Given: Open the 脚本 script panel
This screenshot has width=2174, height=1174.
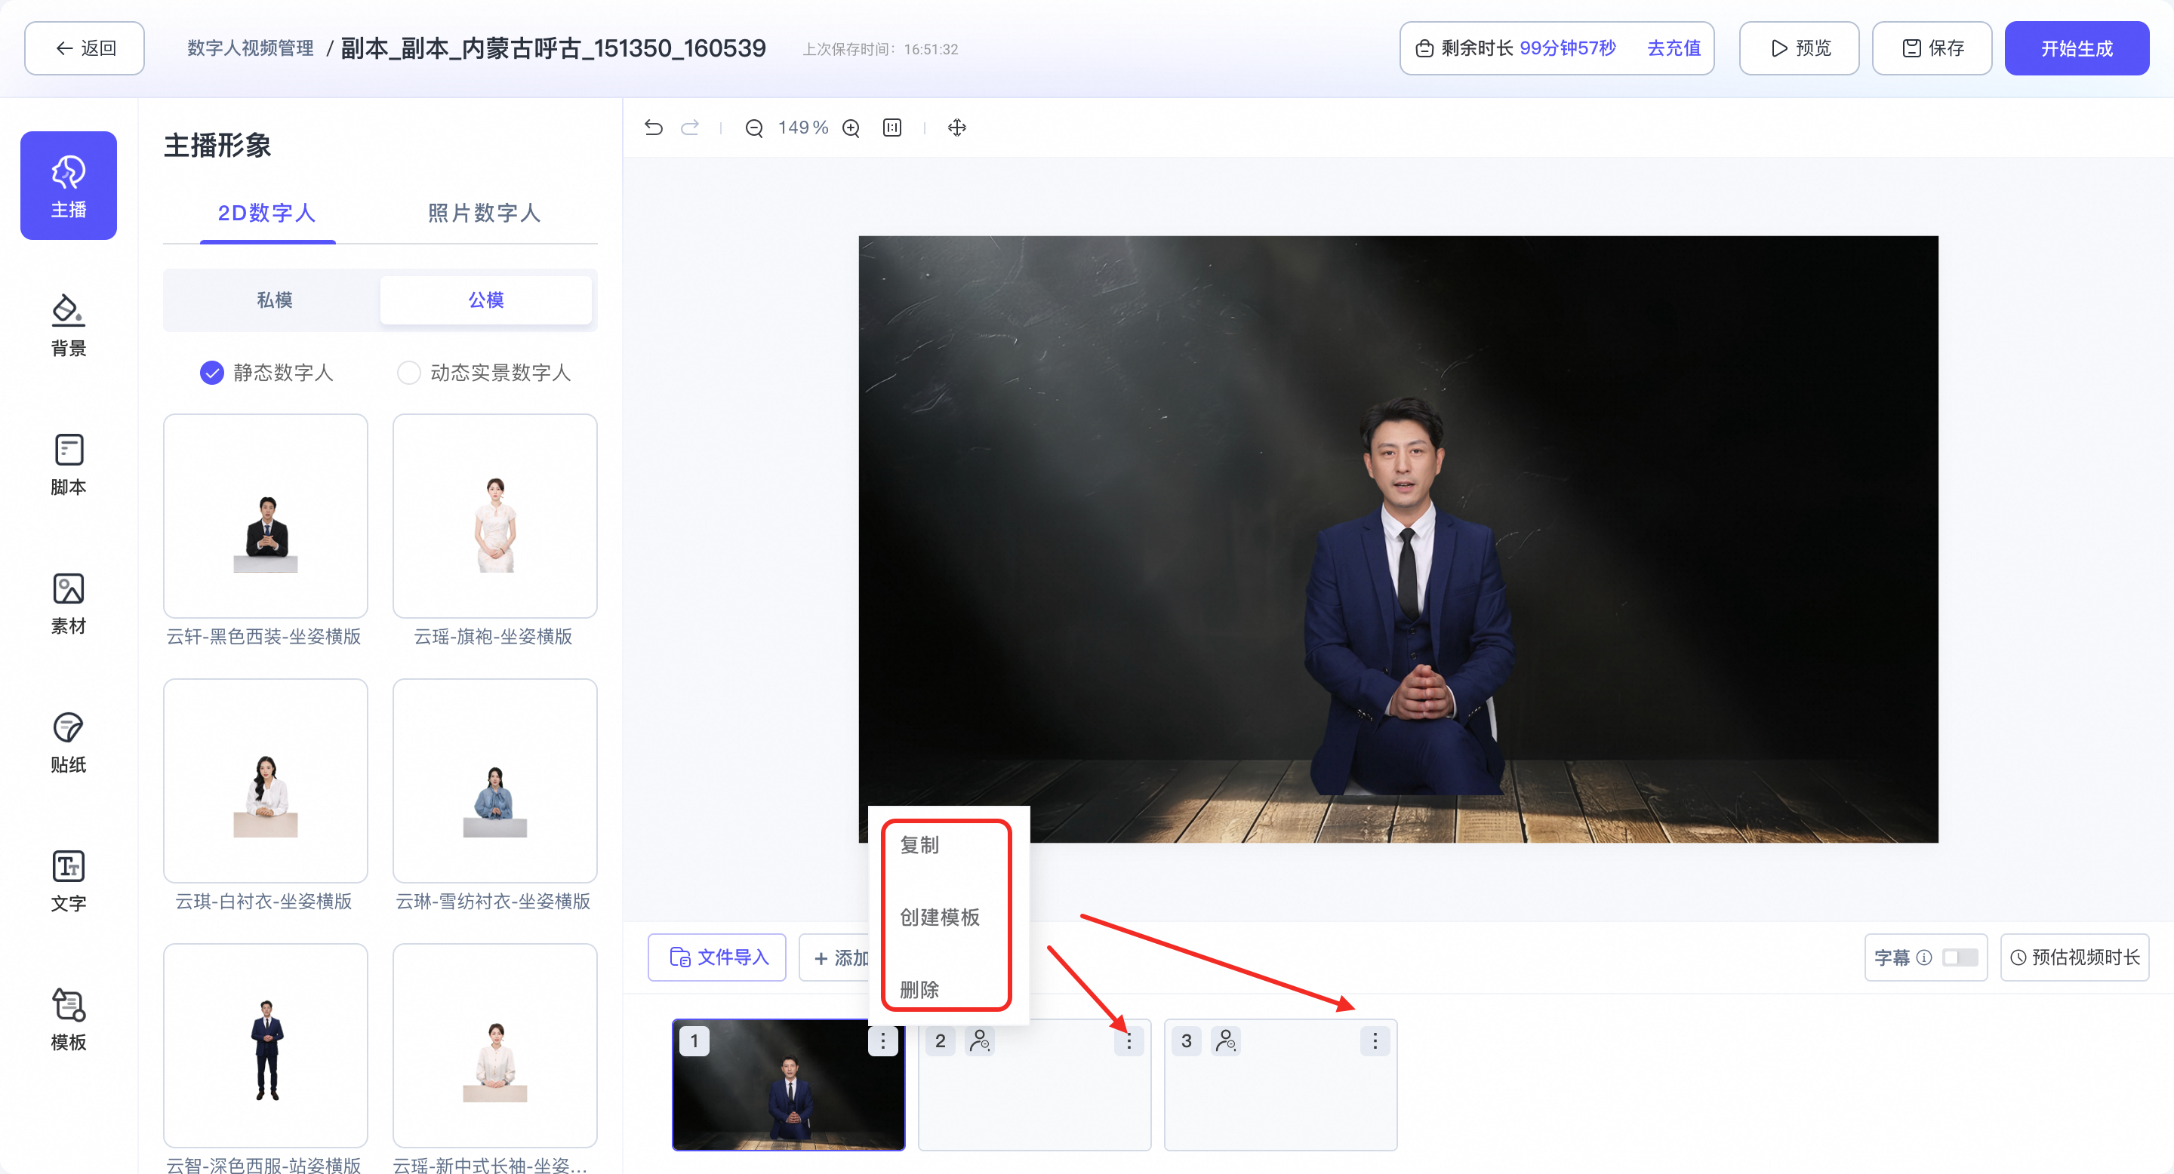Looking at the screenshot, I should pyautogui.click(x=69, y=464).
